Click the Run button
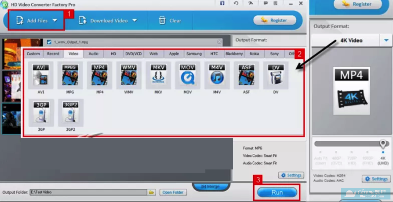 click(277, 192)
